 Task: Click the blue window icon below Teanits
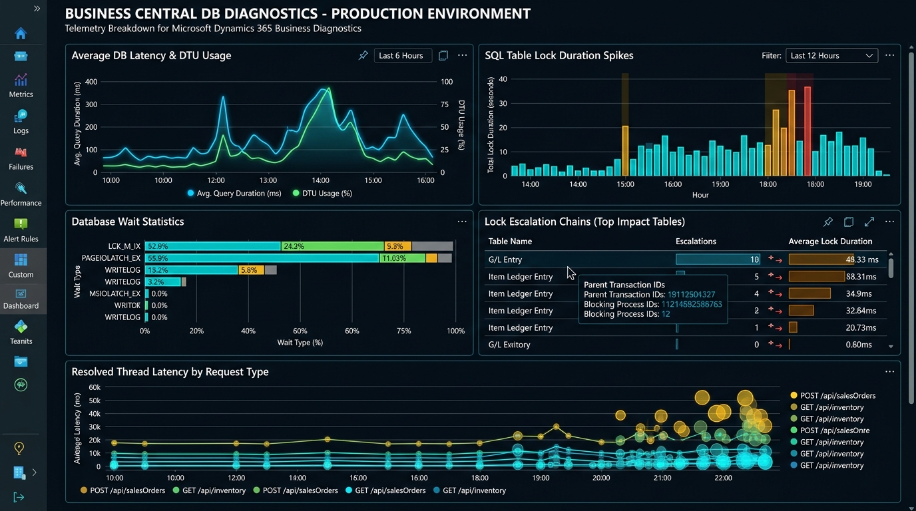coord(21,362)
